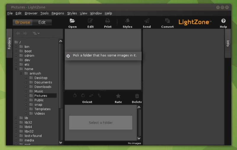Image resolution: width=237 pixels, height=150 pixels.
Task: Go forward with the folder forward arrow
Action: coord(25,33)
